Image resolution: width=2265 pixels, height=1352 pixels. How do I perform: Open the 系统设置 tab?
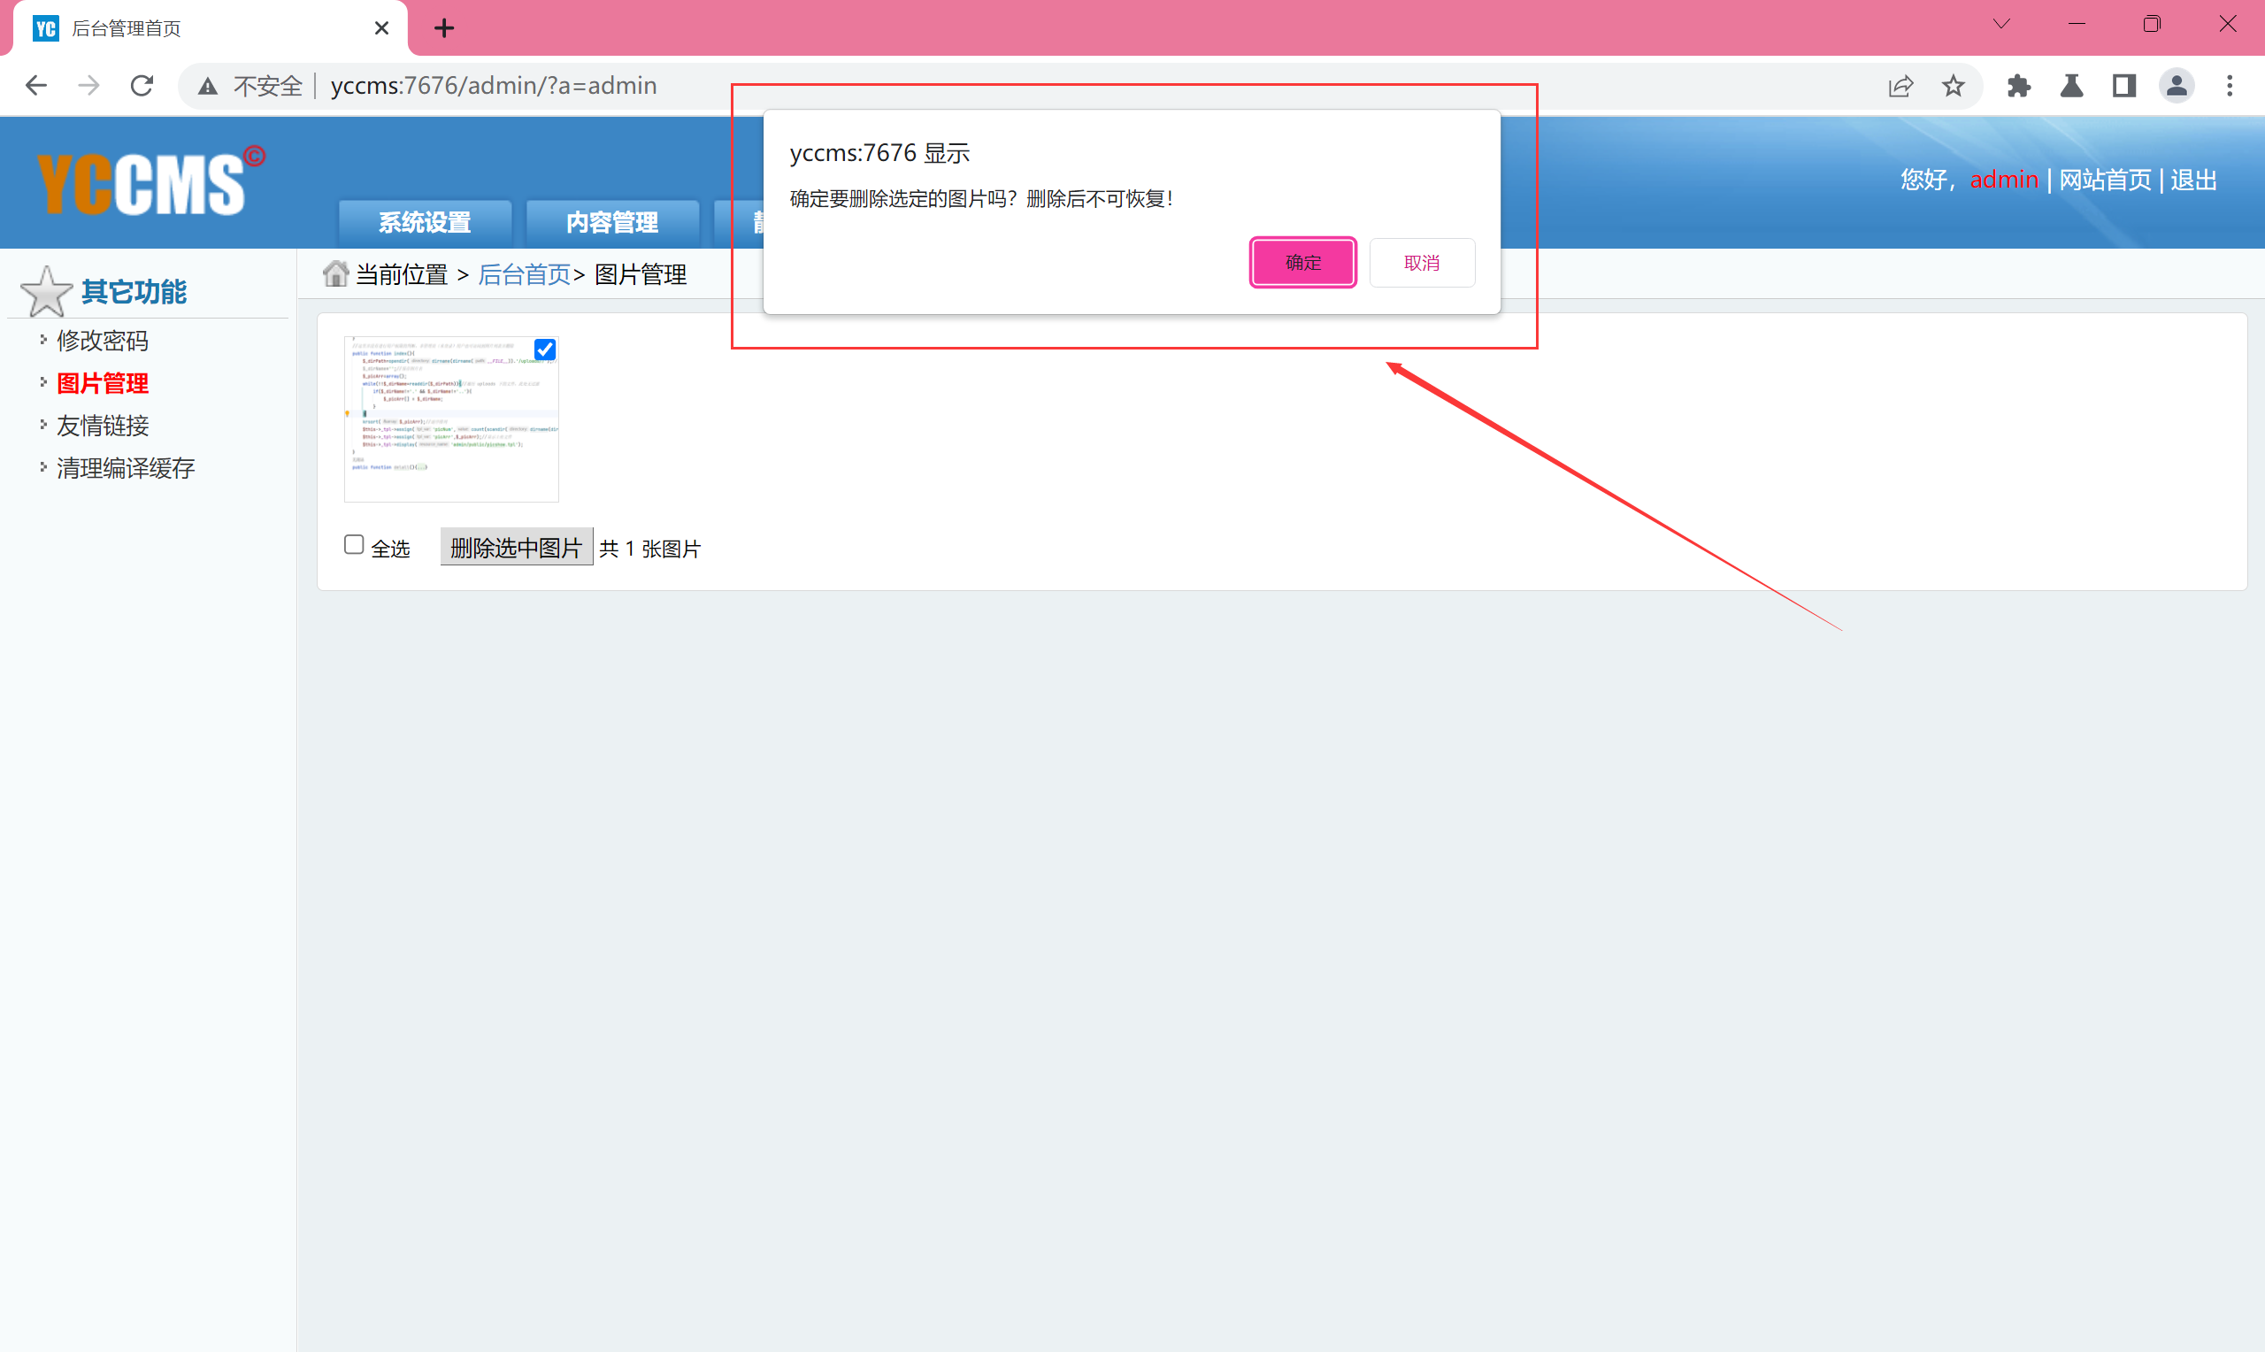pos(425,222)
